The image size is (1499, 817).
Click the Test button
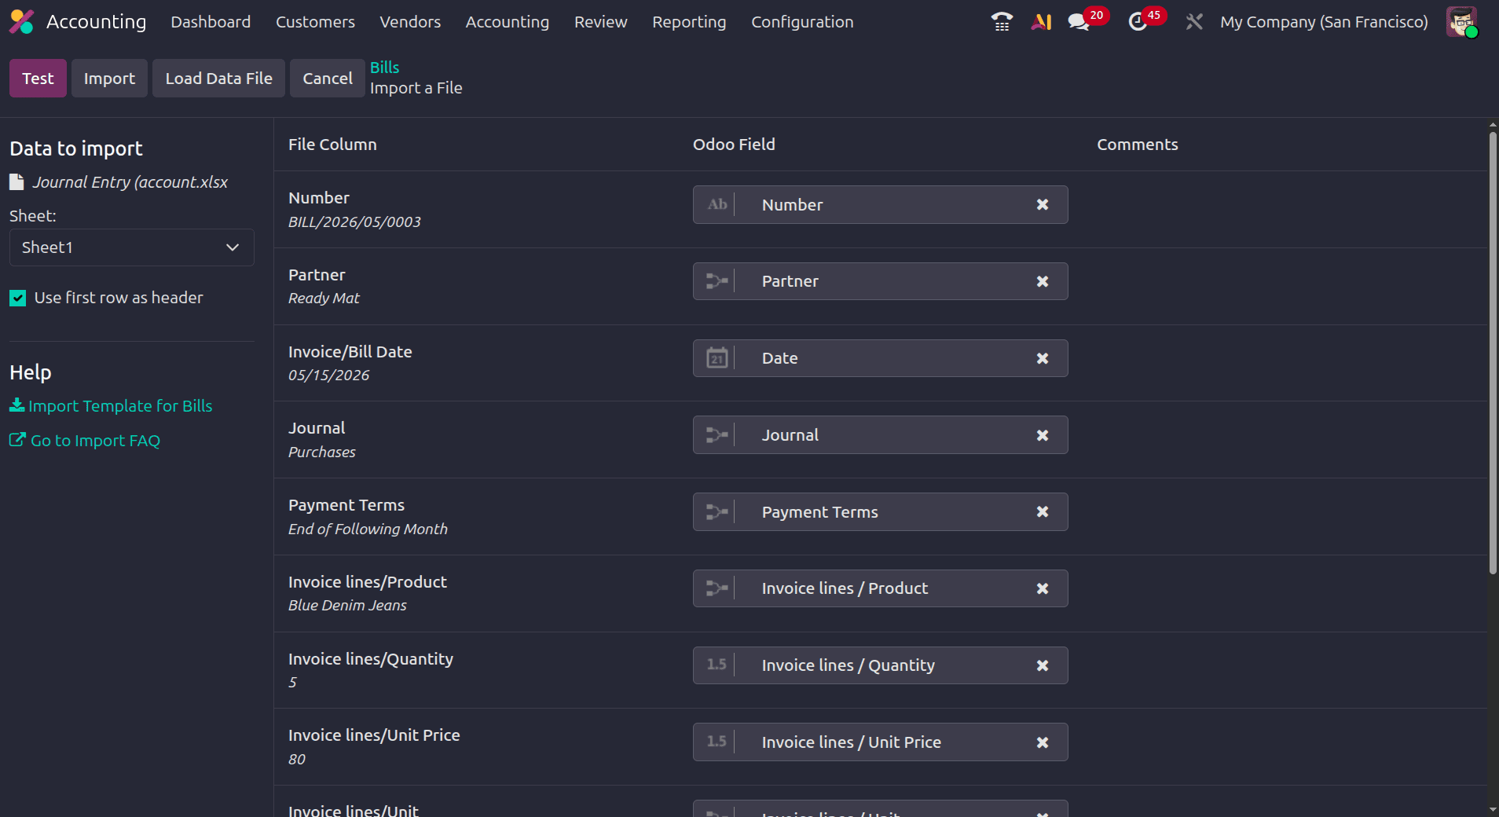click(38, 79)
